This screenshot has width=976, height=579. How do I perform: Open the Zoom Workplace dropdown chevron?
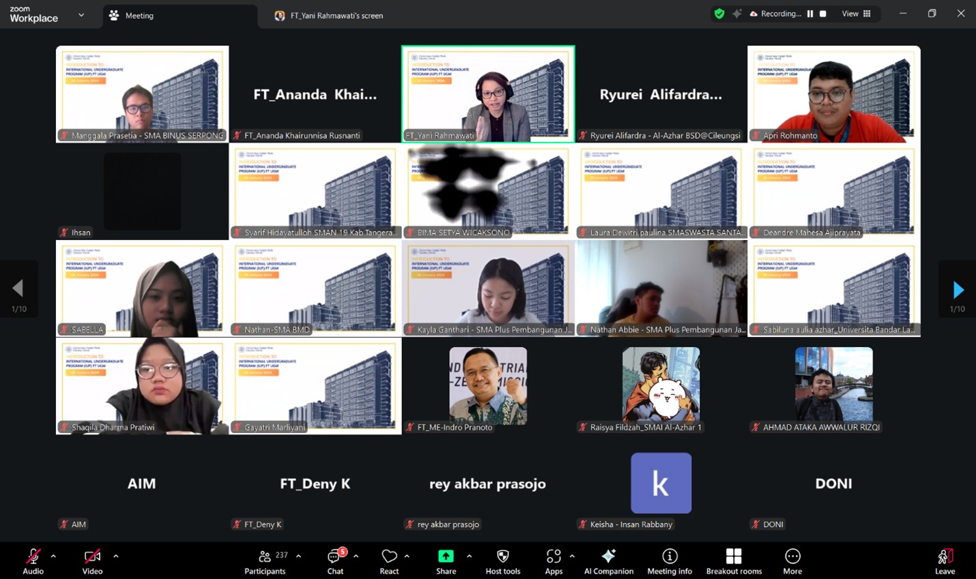[x=81, y=15]
